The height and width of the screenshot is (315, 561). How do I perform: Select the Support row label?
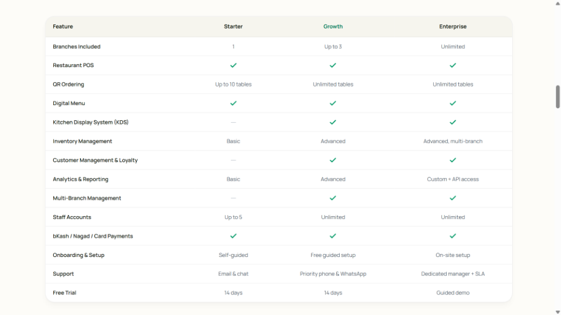point(63,274)
